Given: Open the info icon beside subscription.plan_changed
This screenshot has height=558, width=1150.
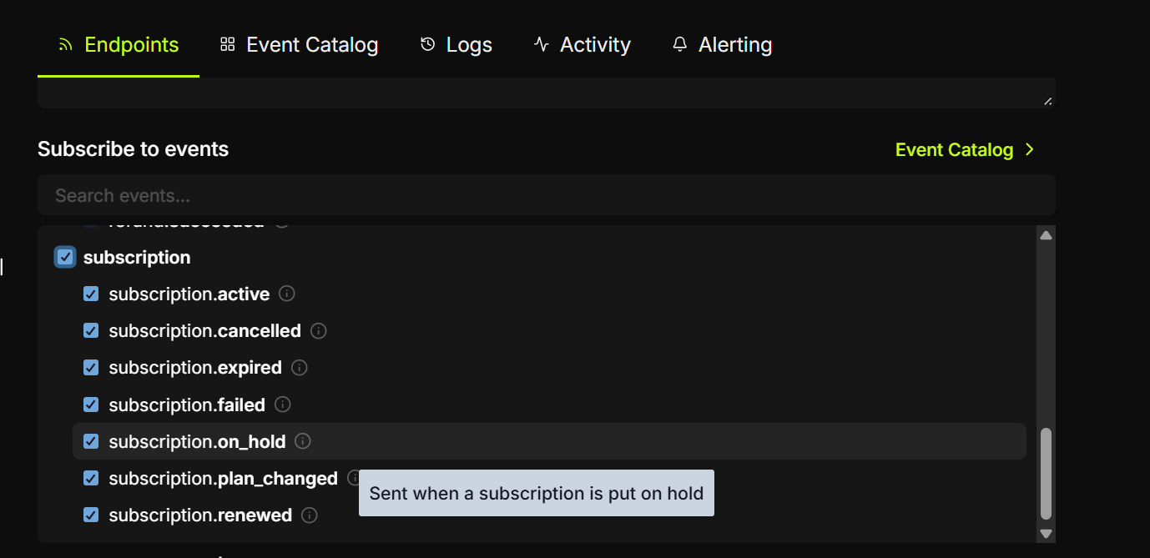Looking at the screenshot, I should click(354, 478).
